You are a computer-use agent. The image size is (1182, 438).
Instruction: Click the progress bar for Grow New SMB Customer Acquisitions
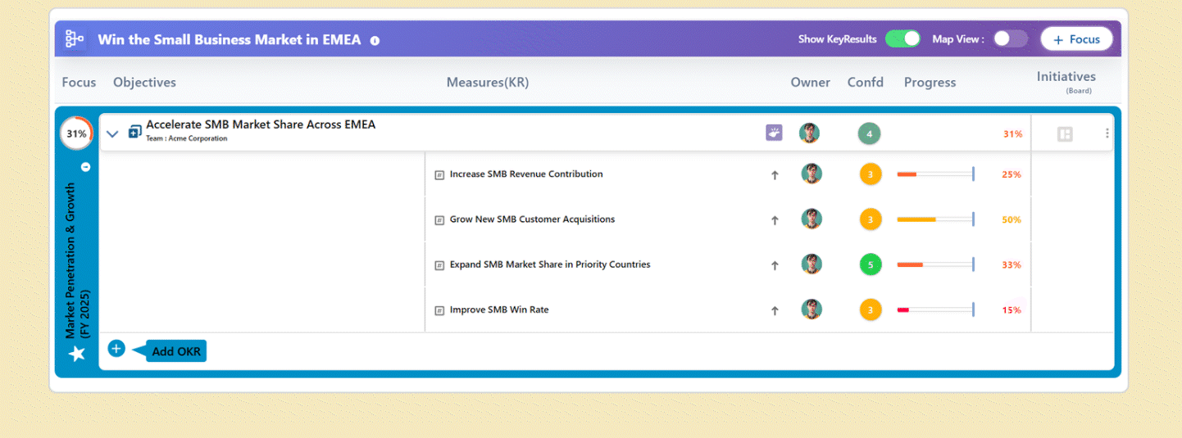pyautogui.click(x=934, y=219)
